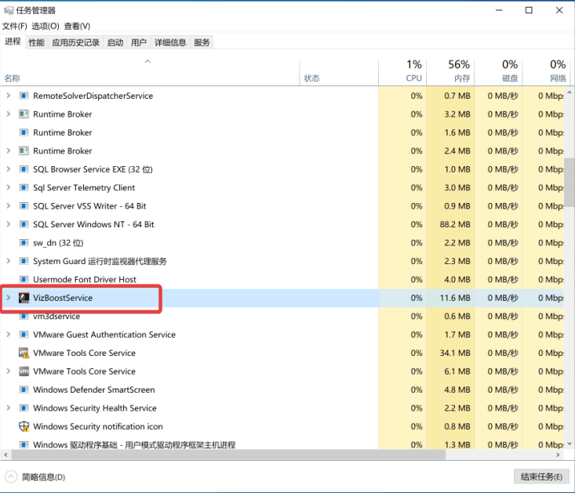Expand the VMware Guest Authentication Service row
Image resolution: width=575 pixels, height=493 pixels.
[x=8, y=335]
